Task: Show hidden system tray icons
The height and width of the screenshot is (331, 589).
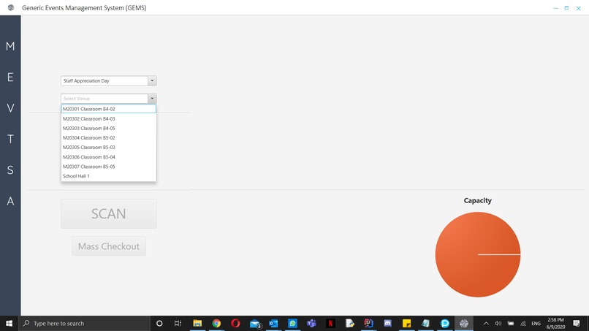Action: click(486, 323)
